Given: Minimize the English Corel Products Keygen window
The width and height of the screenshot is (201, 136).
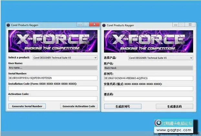Looking at the screenshot, I should tap(80, 25).
